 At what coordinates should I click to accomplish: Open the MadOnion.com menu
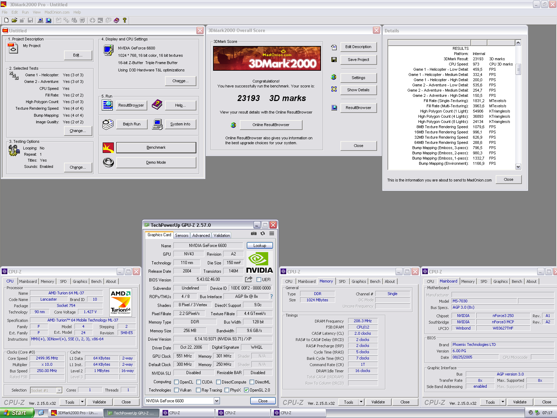(x=57, y=12)
